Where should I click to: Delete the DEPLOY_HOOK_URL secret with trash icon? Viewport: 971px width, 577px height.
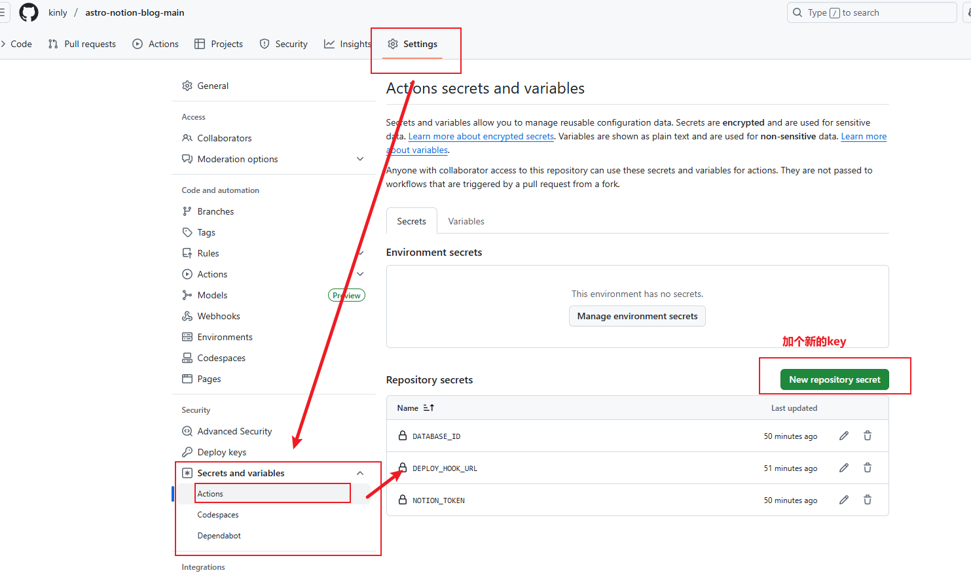click(x=868, y=468)
